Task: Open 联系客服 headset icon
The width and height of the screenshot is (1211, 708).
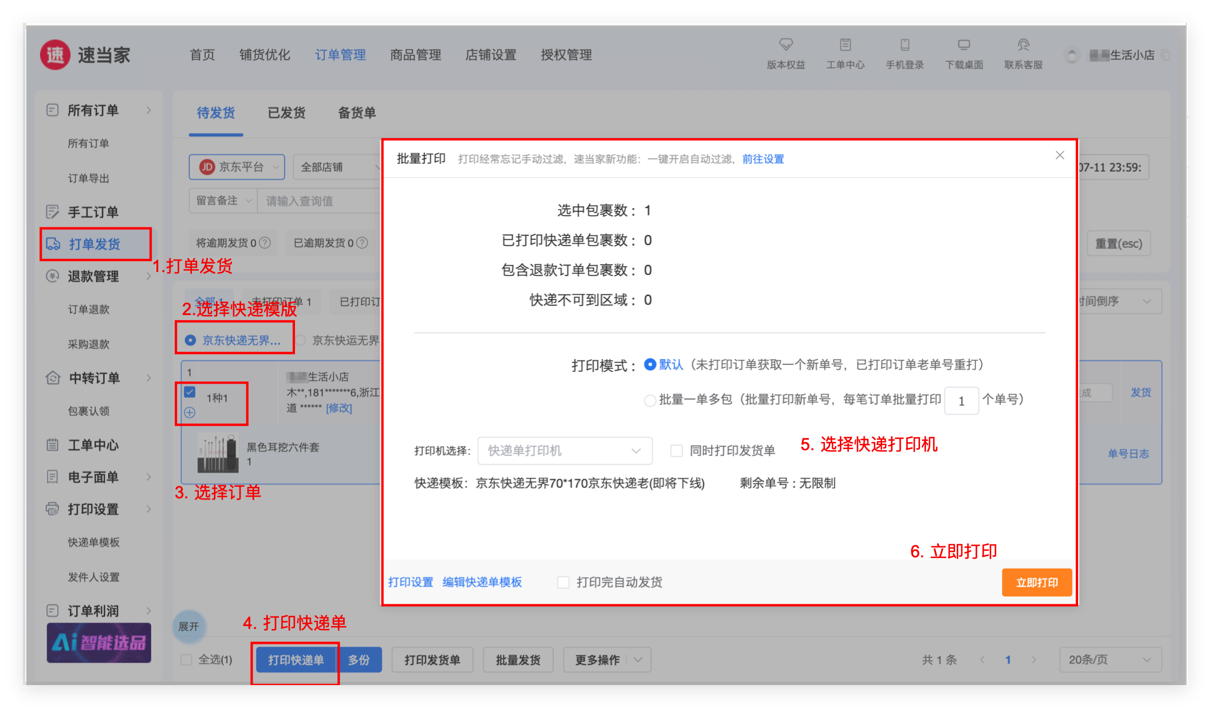Action: coord(1023,45)
